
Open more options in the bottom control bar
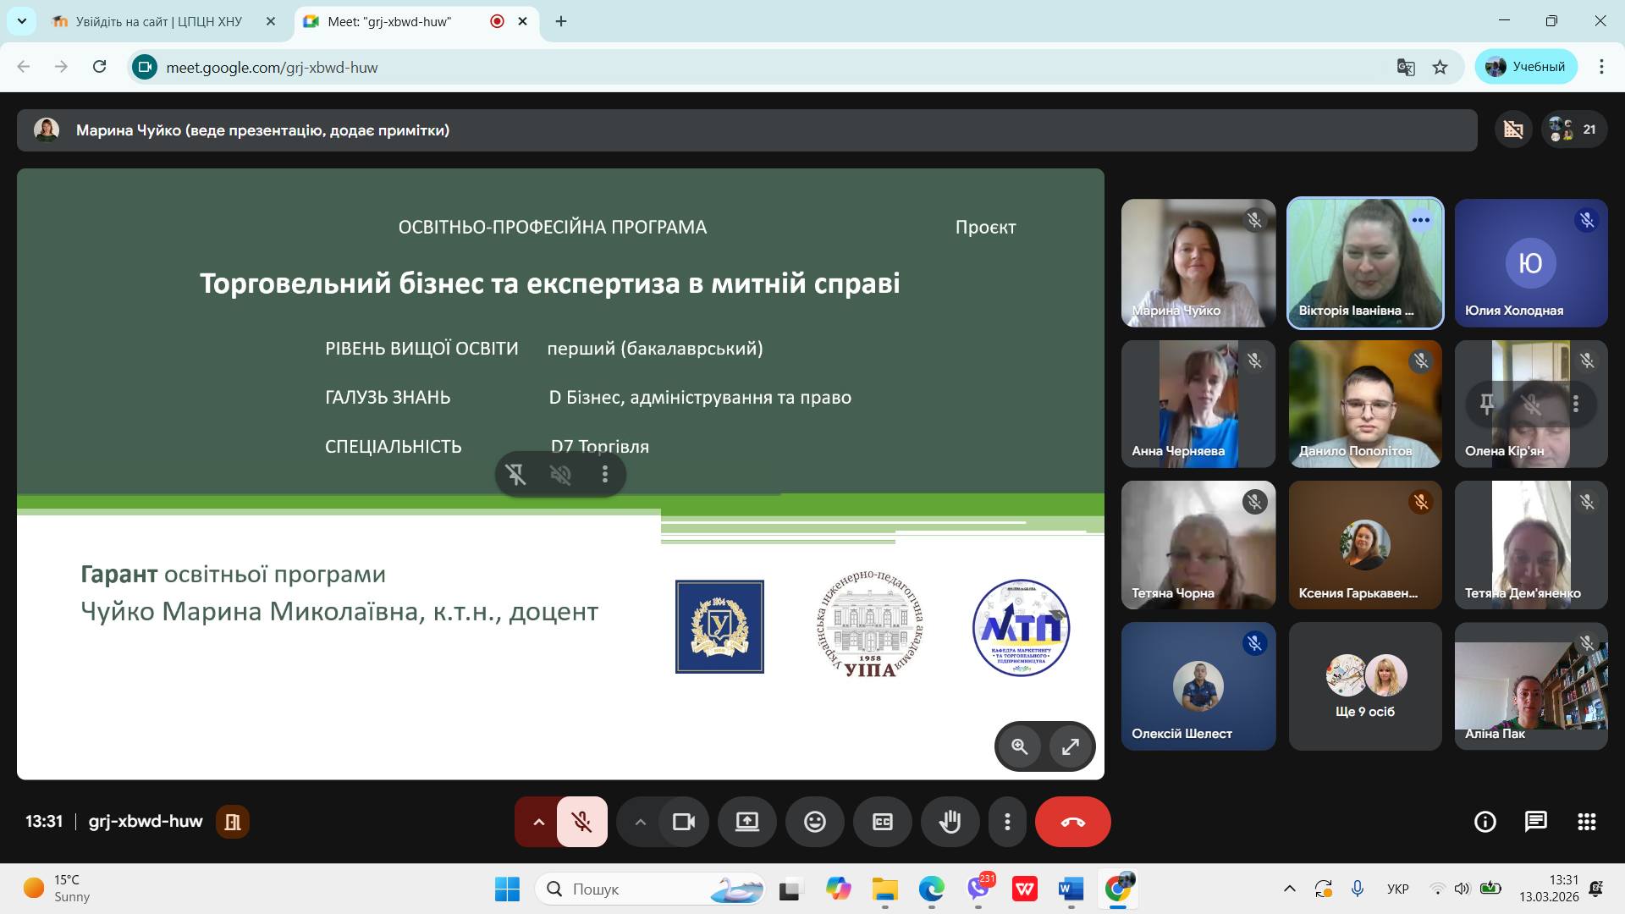(x=1007, y=822)
